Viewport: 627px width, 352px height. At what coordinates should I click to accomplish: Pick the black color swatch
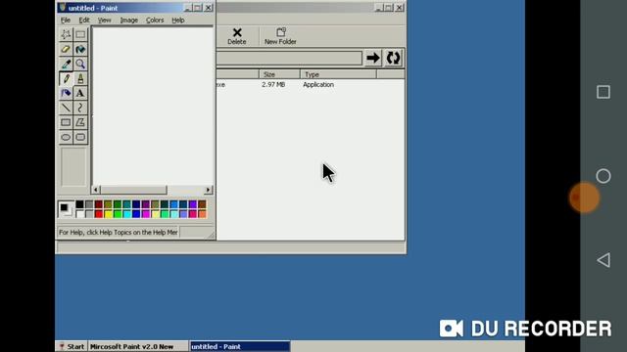click(x=79, y=204)
